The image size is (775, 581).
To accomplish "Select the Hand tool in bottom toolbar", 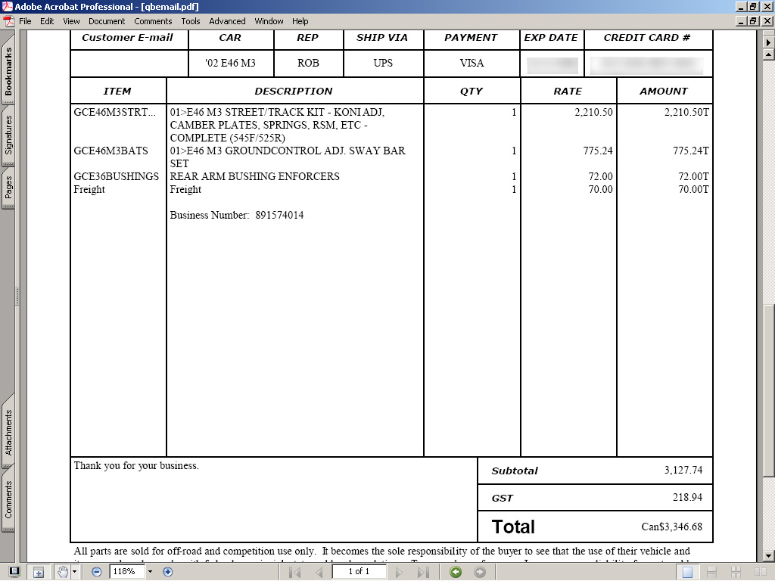I will pos(63,572).
